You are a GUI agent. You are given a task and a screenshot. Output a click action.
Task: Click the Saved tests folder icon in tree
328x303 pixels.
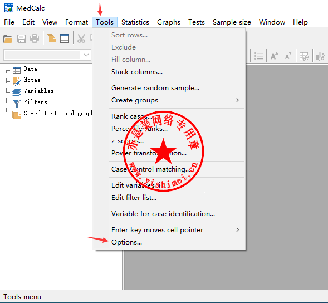pyautogui.click(x=17, y=115)
